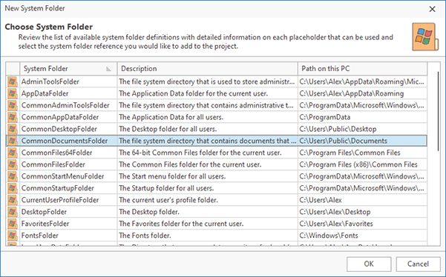Click description 'The Fonts folder.'
The image size is (446, 277).
pyautogui.click(x=145, y=236)
